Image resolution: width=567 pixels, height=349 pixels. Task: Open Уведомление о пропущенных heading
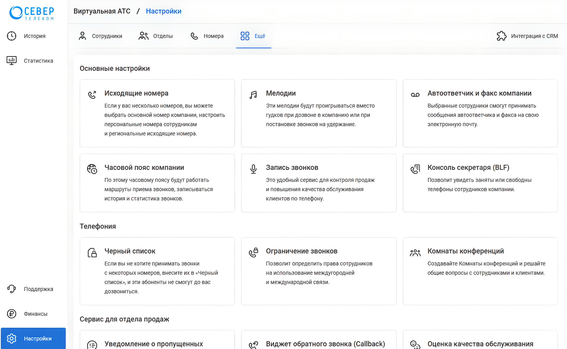(x=154, y=344)
